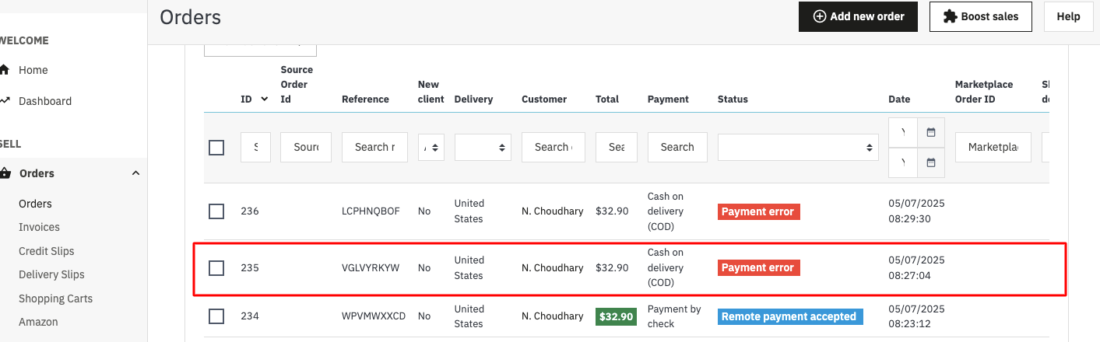Check the box for order 235
This screenshot has height=342, width=1100.
tap(216, 267)
